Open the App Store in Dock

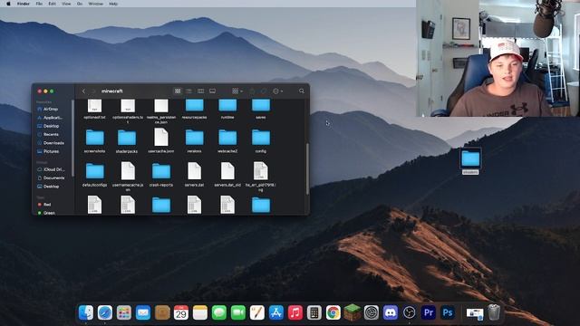pos(276,312)
